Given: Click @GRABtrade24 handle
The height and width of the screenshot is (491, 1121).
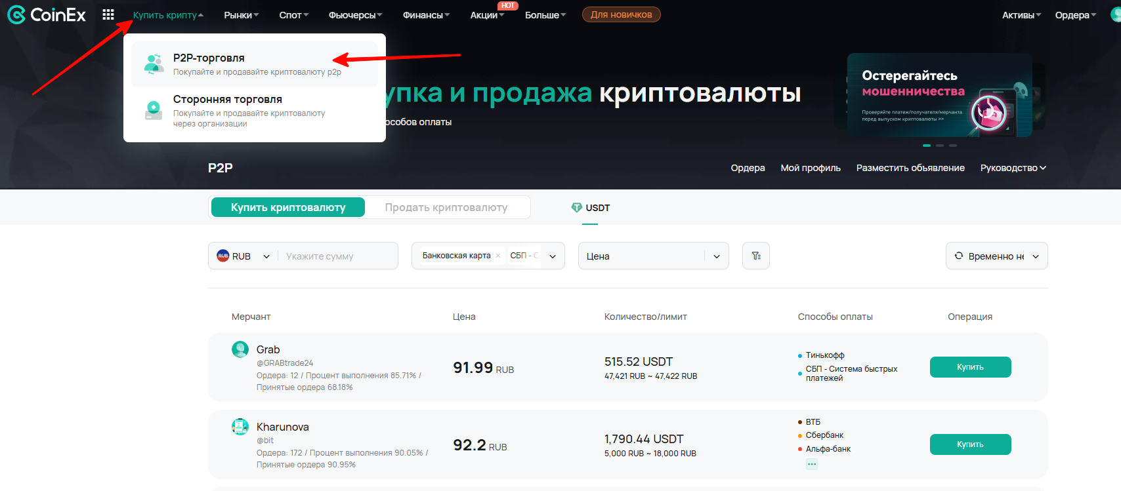Looking at the screenshot, I should pyautogui.click(x=285, y=363).
